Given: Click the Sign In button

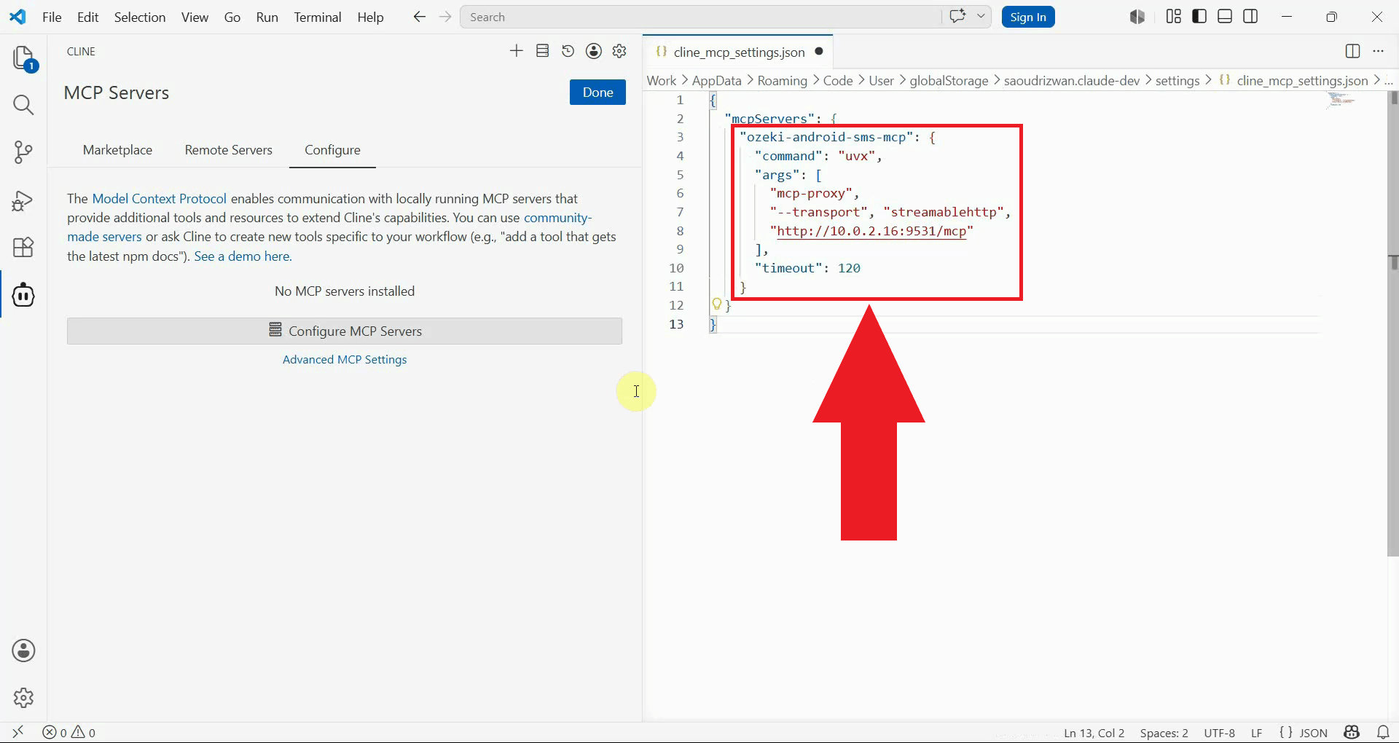Looking at the screenshot, I should click(1028, 17).
